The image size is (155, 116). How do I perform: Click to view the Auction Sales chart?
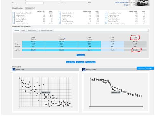(45, 93)
